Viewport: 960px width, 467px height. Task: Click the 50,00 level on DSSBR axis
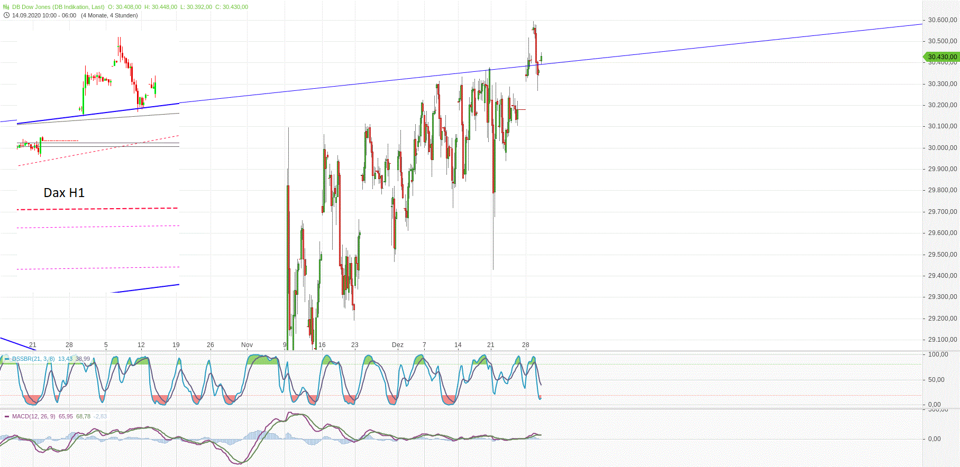pyautogui.click(x=937, y=380)
